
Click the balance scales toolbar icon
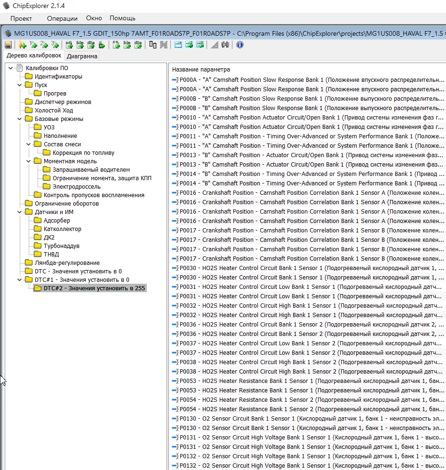225,45
